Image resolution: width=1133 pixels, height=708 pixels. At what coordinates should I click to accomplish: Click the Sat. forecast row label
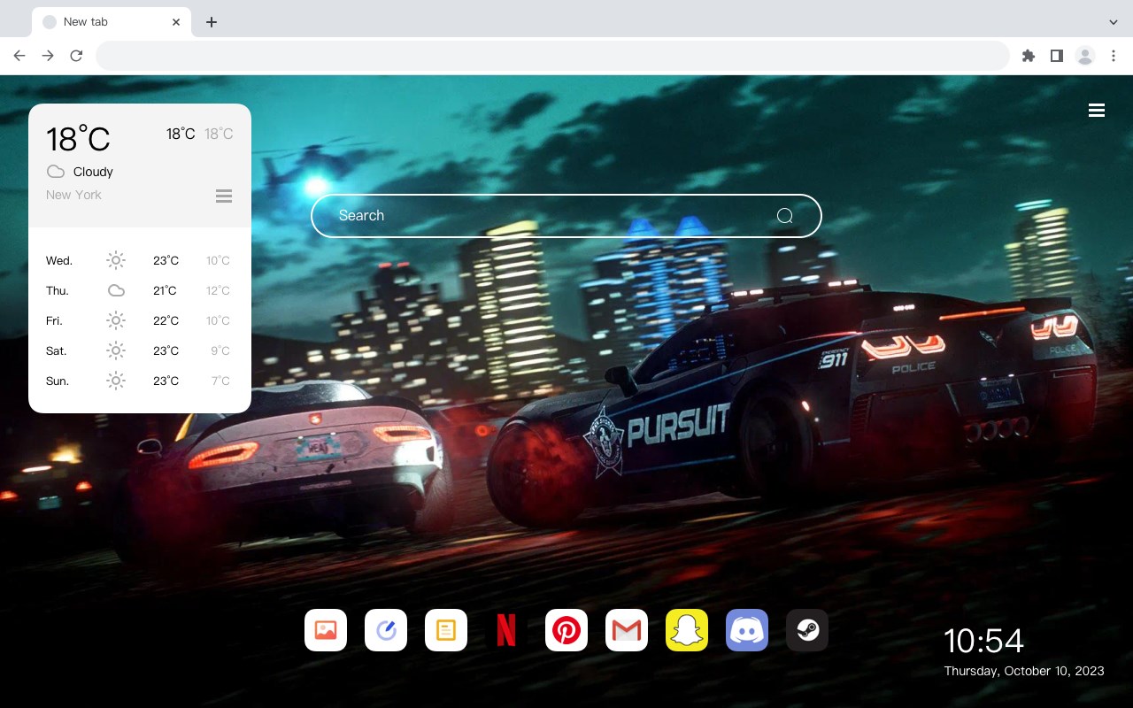(x=57, y=351)
